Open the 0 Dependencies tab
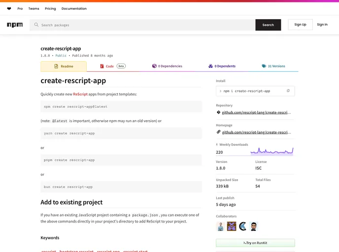Viewport: 339px width, 252px height. click(x=167, y=66)
